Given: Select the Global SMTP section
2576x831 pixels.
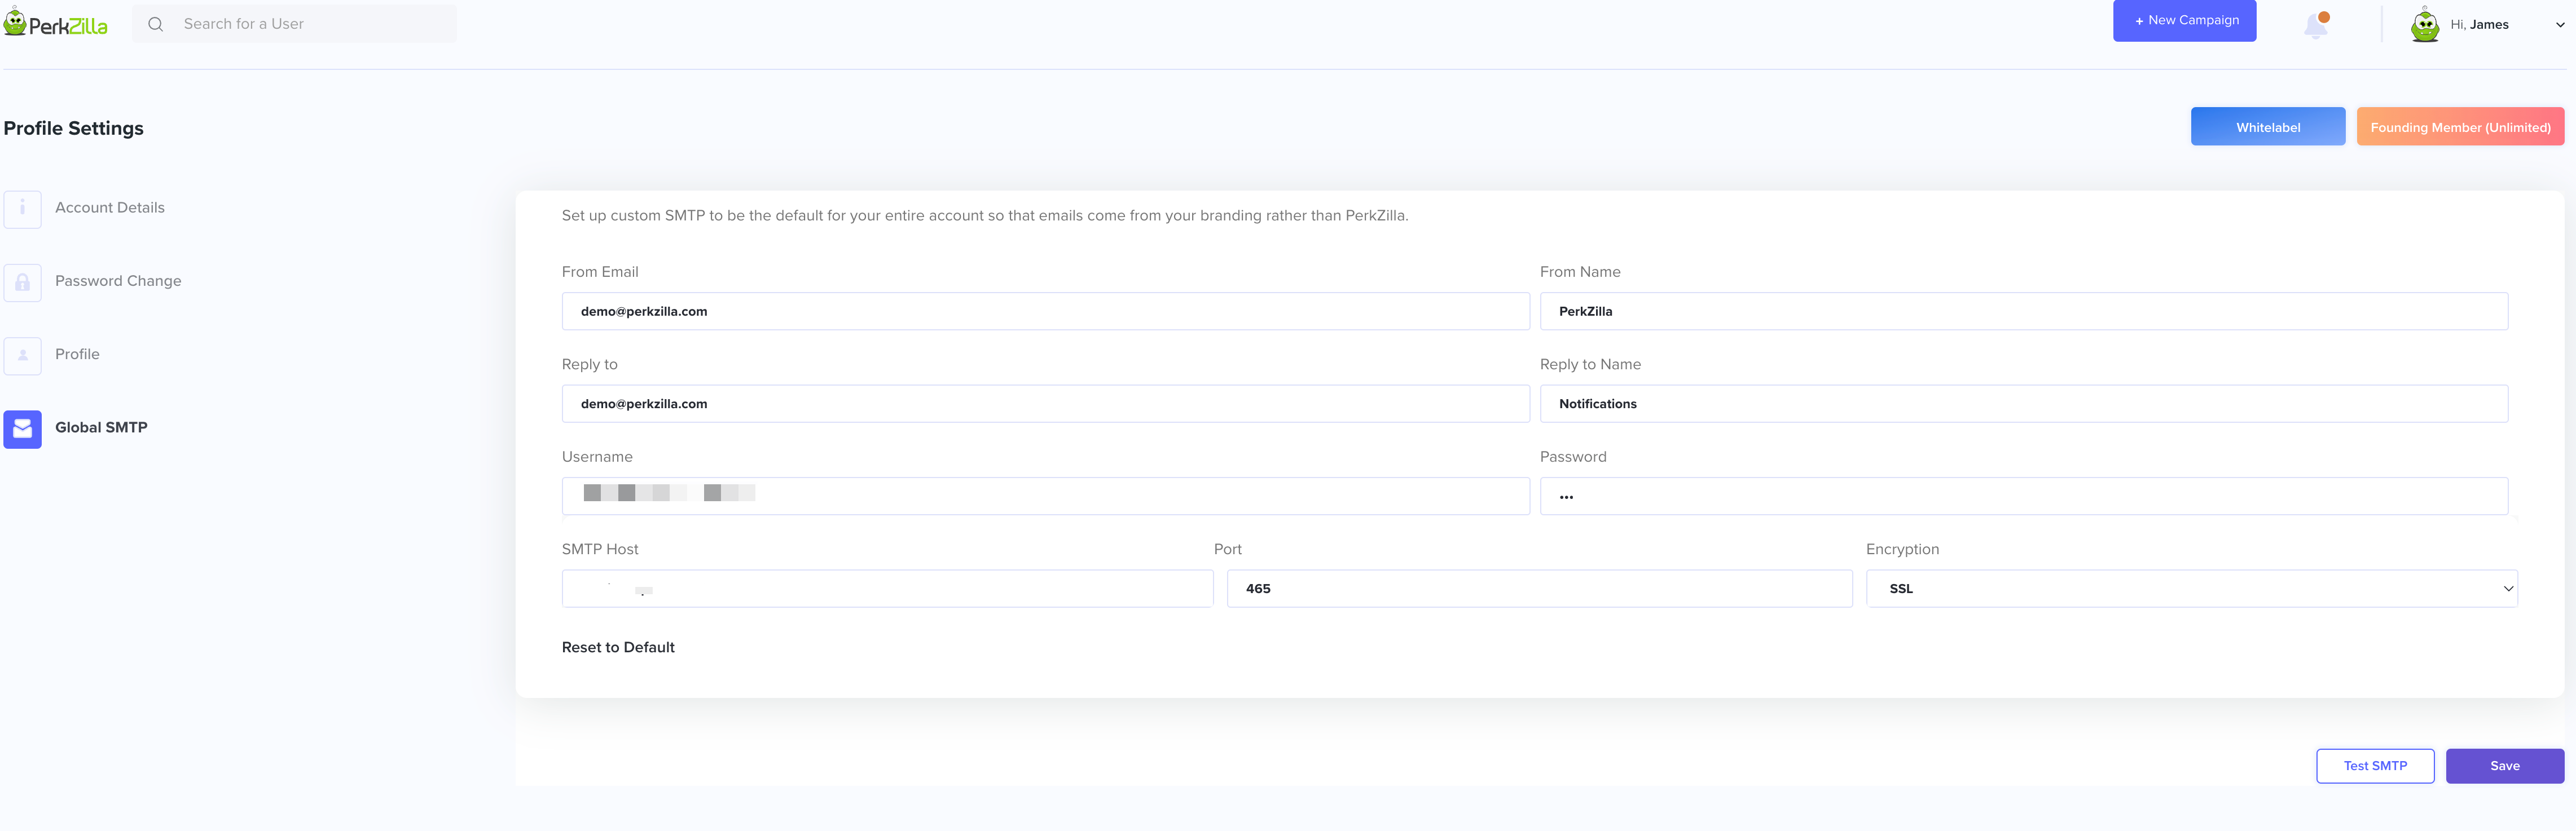Looking at the screenshot, I should [x=101, y=427].
